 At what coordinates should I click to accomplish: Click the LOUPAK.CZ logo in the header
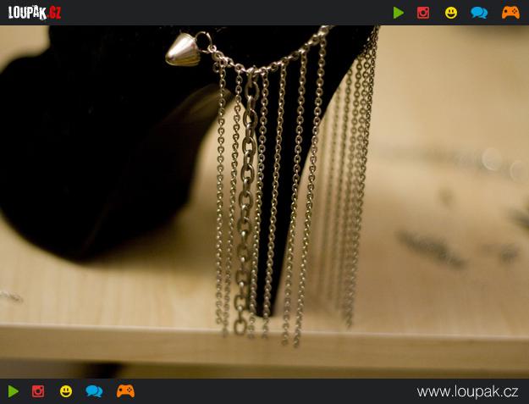point(34,13)
